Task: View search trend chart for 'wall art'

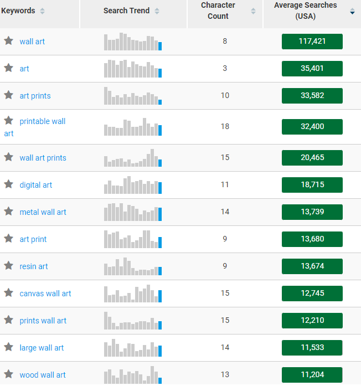Action: (133, 42)
